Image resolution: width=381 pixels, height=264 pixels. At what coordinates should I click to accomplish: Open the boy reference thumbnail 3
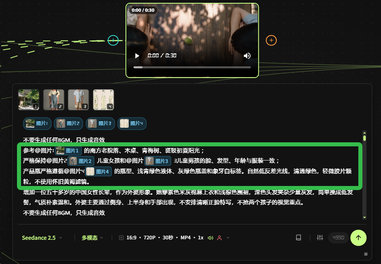click(x=78, y=99)
